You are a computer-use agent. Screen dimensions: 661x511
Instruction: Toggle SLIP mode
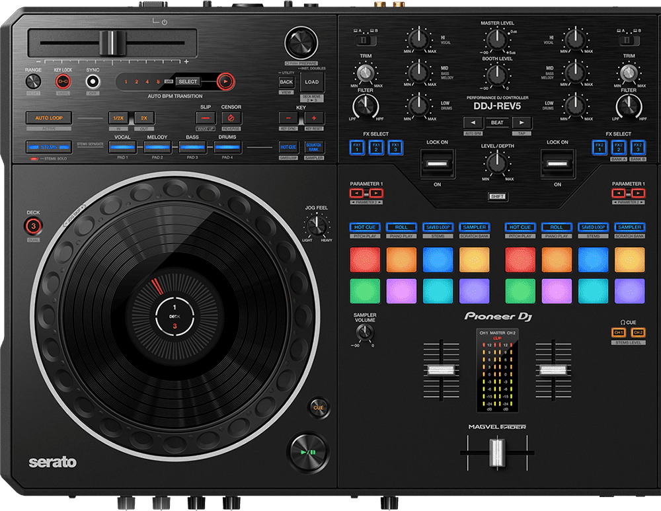[207, 118]
